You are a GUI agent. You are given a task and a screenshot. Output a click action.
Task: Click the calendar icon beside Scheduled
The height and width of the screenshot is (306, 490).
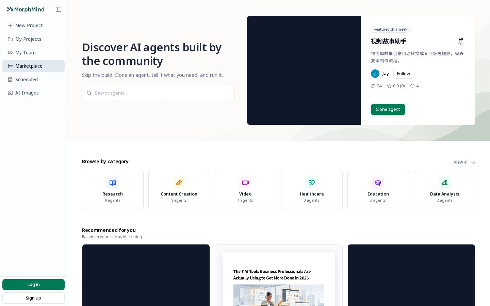[10, 80]
